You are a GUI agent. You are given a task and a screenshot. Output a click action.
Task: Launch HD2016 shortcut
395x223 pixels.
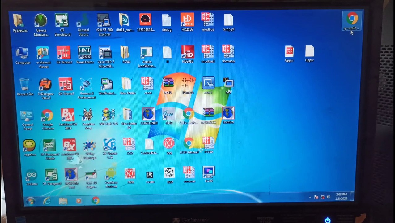(187, 22)
